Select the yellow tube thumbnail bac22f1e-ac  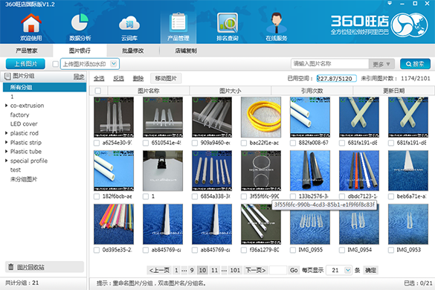(x=261, y=117)
